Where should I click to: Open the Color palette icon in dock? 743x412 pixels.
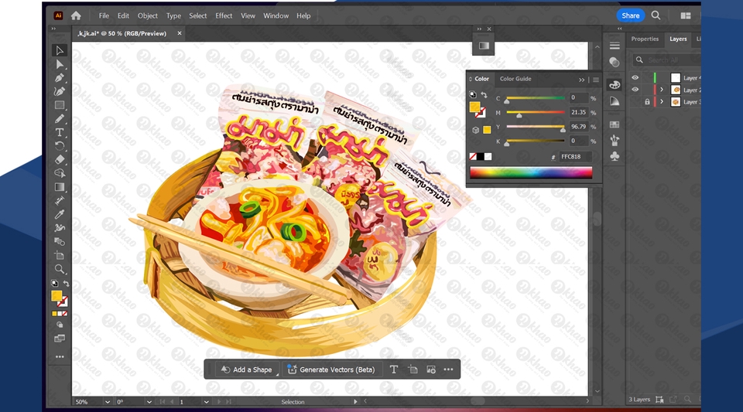point(615,85)
